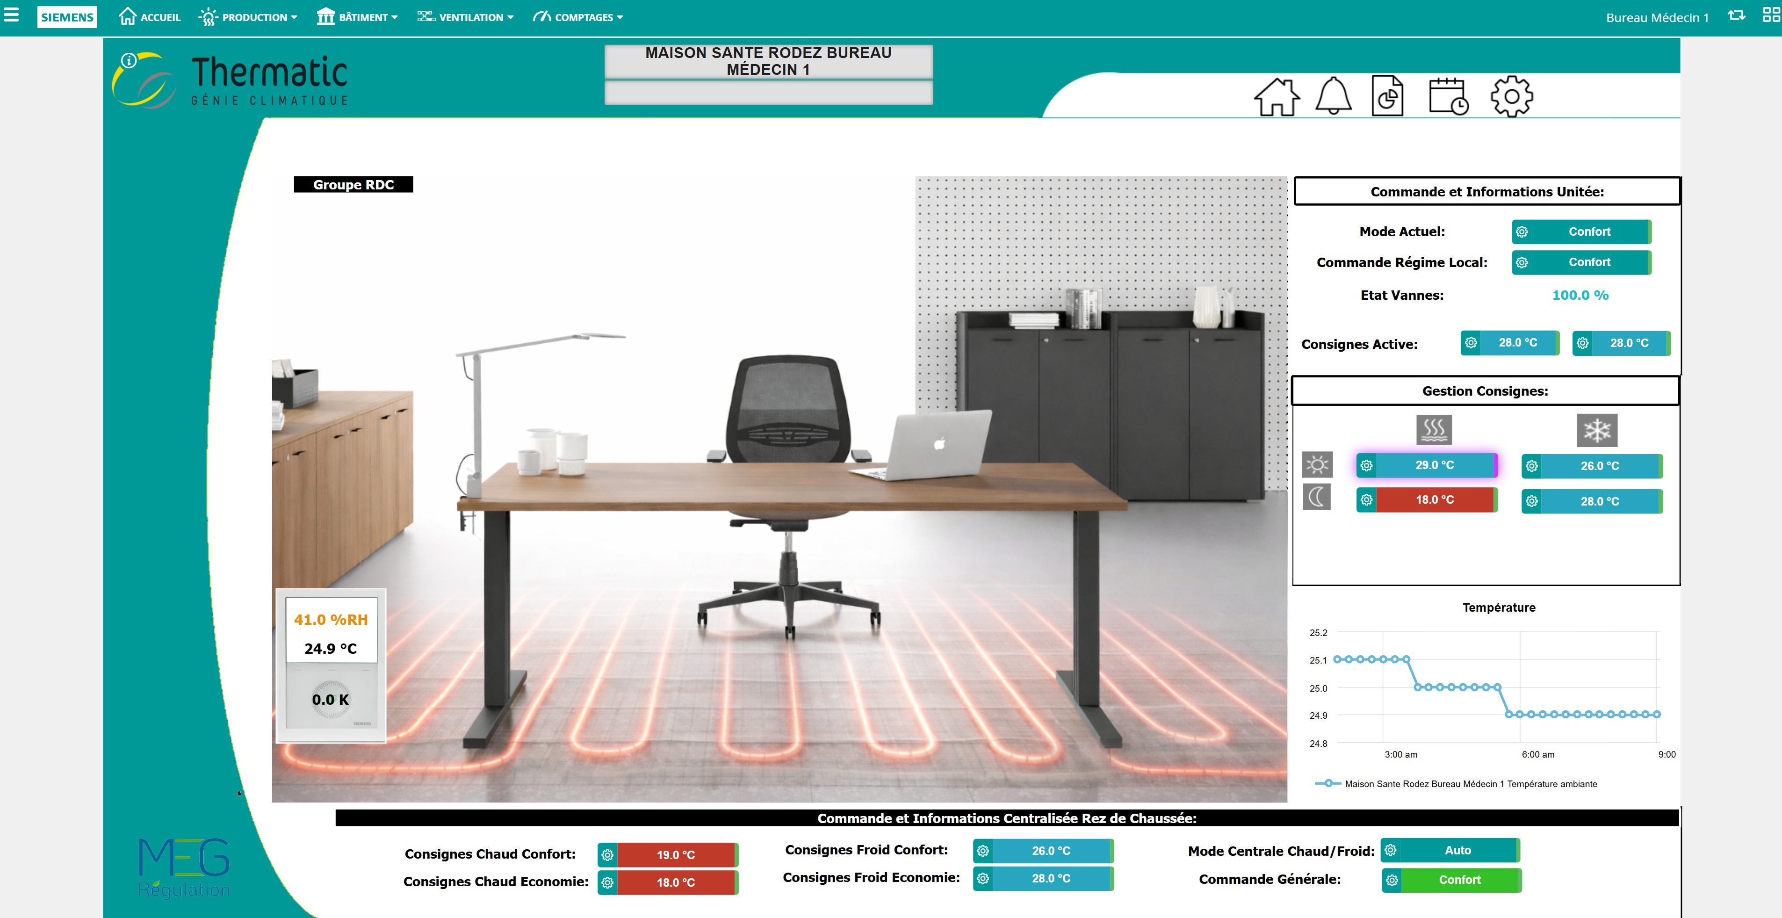Select the cooling snowflake icon
Screen dimensions: 1782x918
coord(1597,430)
